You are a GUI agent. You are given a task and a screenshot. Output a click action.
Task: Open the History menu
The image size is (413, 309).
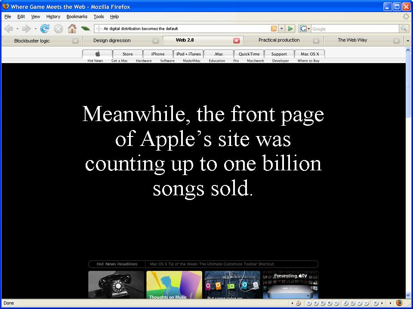pyautogui.click(x=53, y=17)
